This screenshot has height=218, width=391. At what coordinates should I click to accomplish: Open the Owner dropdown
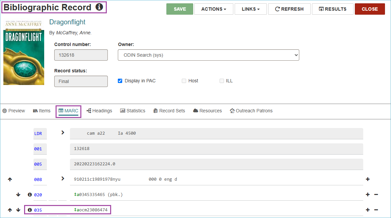point(209,55)
